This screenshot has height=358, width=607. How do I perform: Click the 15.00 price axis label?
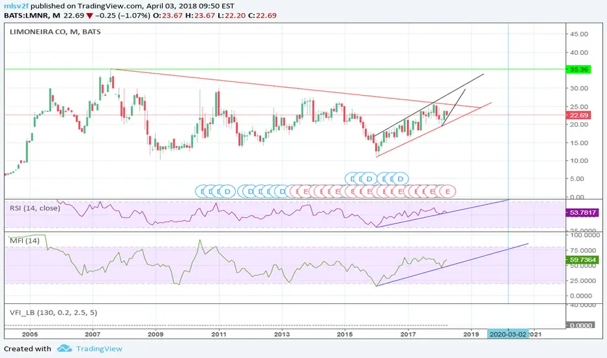579,143
